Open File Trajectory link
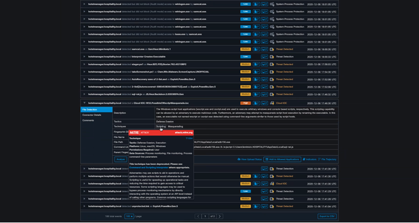 point(327,159)
